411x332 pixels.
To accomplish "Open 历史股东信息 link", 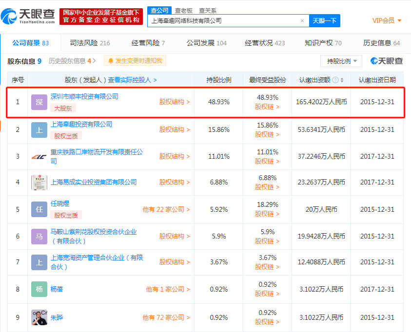I will [x=72, y=61].
